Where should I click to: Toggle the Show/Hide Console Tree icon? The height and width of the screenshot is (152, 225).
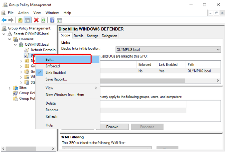tap(27, 20)
